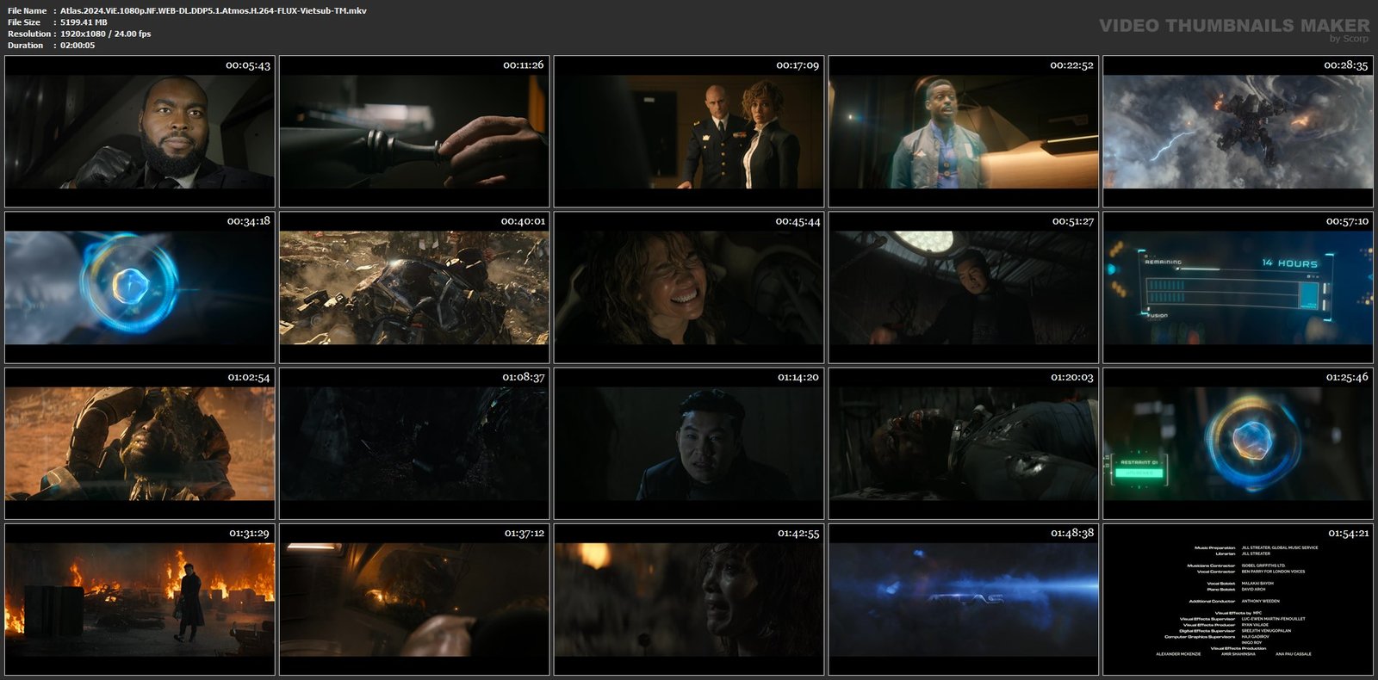This screenshot has width=1378, height=680.
Task: Select the thumbnail at 00:34:18
Action: point(140,287)
